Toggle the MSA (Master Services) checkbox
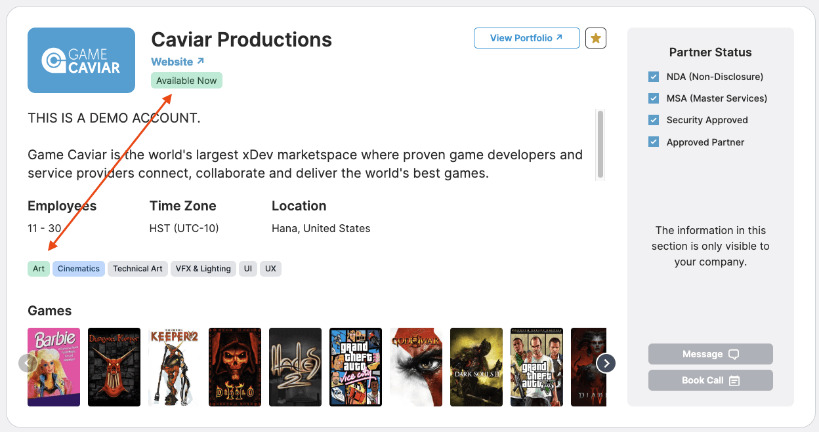This screenshot has height=432, width=819. [653, 98]
